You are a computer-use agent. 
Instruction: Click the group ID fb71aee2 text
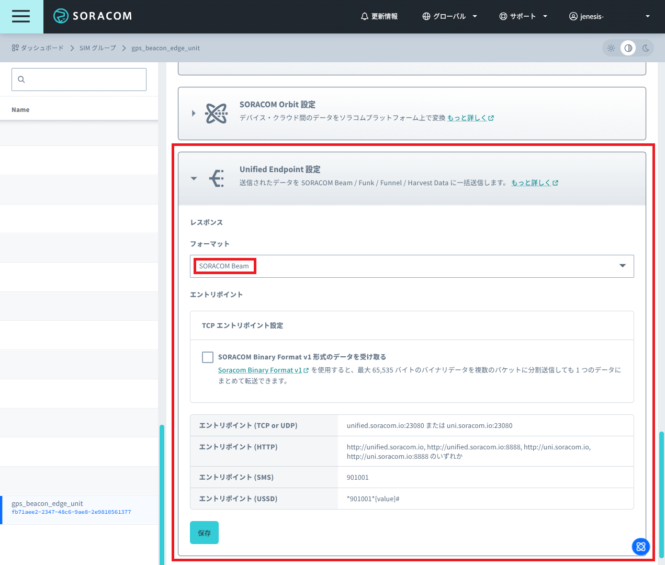pos(71,512)
